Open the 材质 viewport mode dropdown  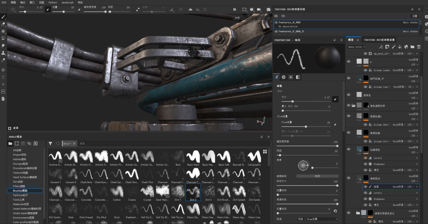pyautogui.click(x=252, y=18)
